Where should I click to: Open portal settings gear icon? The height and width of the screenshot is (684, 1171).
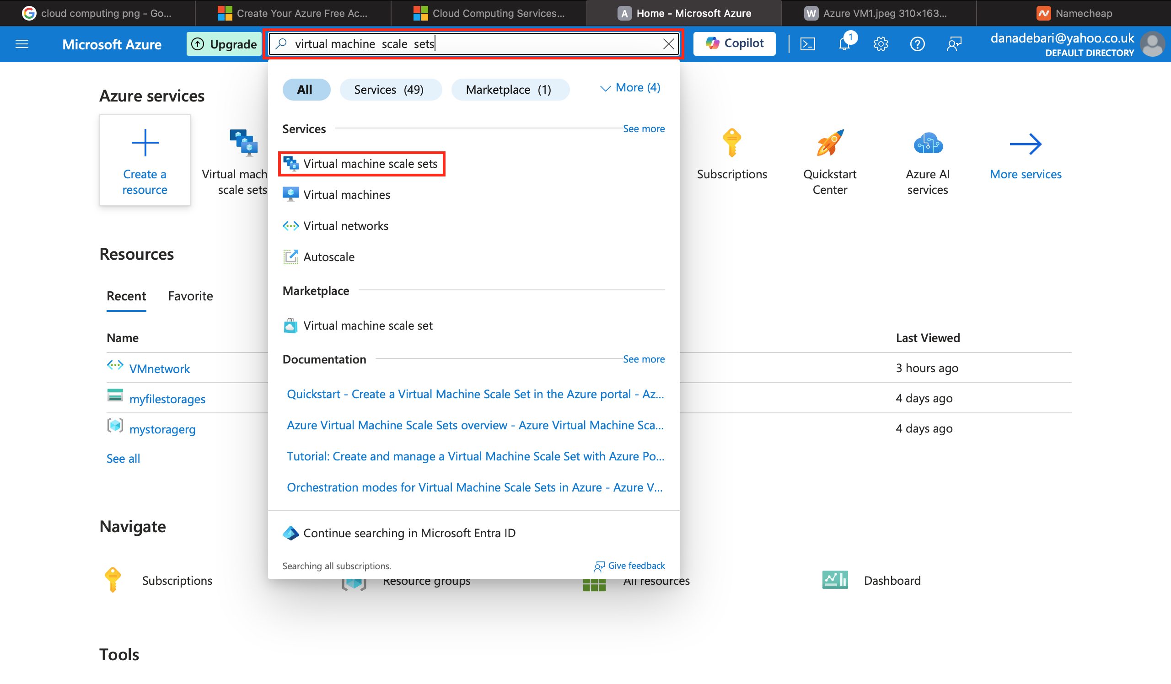881,44
